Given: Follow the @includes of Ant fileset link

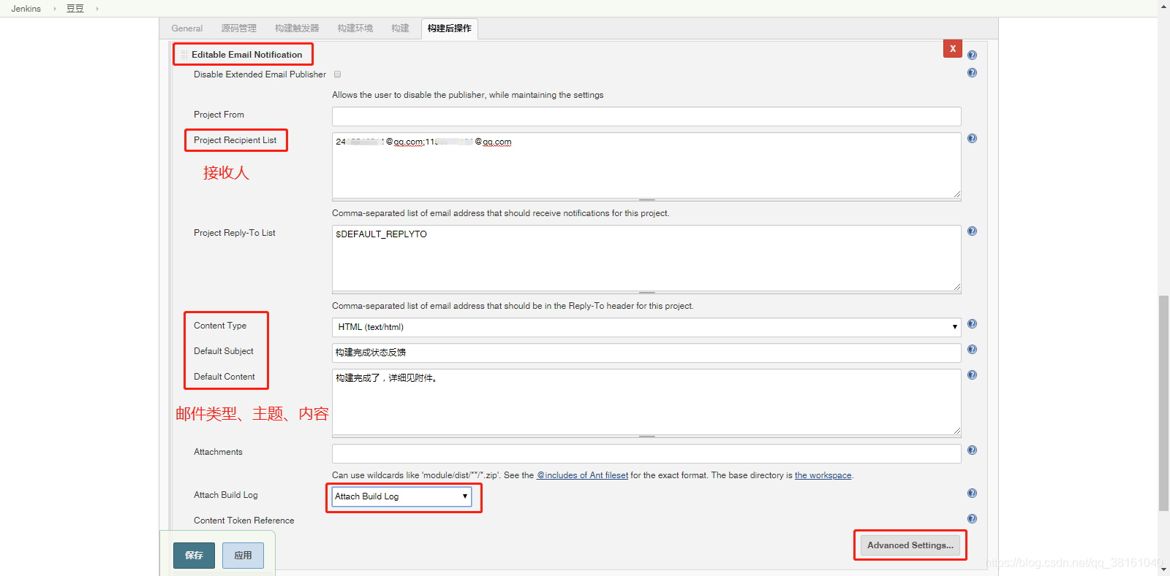Looking at the screenshot, I should coord(583,475).
